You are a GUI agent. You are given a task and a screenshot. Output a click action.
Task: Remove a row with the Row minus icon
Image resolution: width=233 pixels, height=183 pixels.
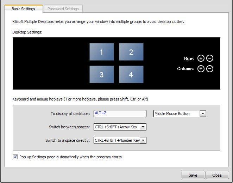coord(210,58)
